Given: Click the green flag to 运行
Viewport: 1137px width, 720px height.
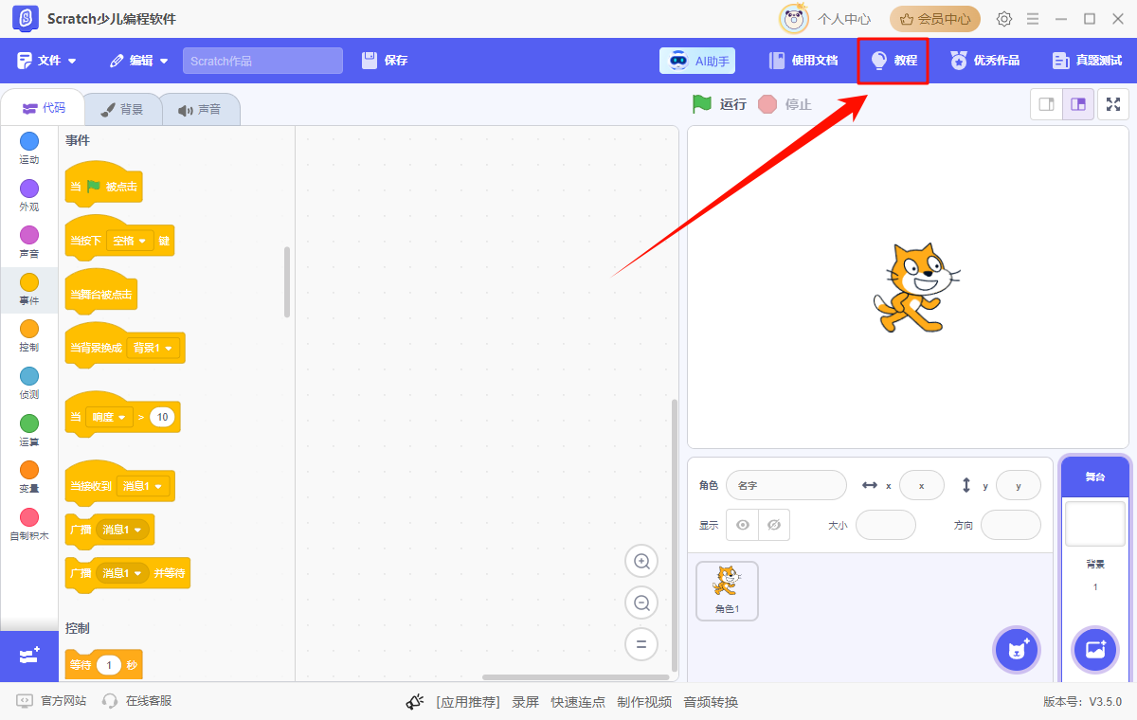Looking at the screenshot, I should pyautogui.click(x=701, y=104).
